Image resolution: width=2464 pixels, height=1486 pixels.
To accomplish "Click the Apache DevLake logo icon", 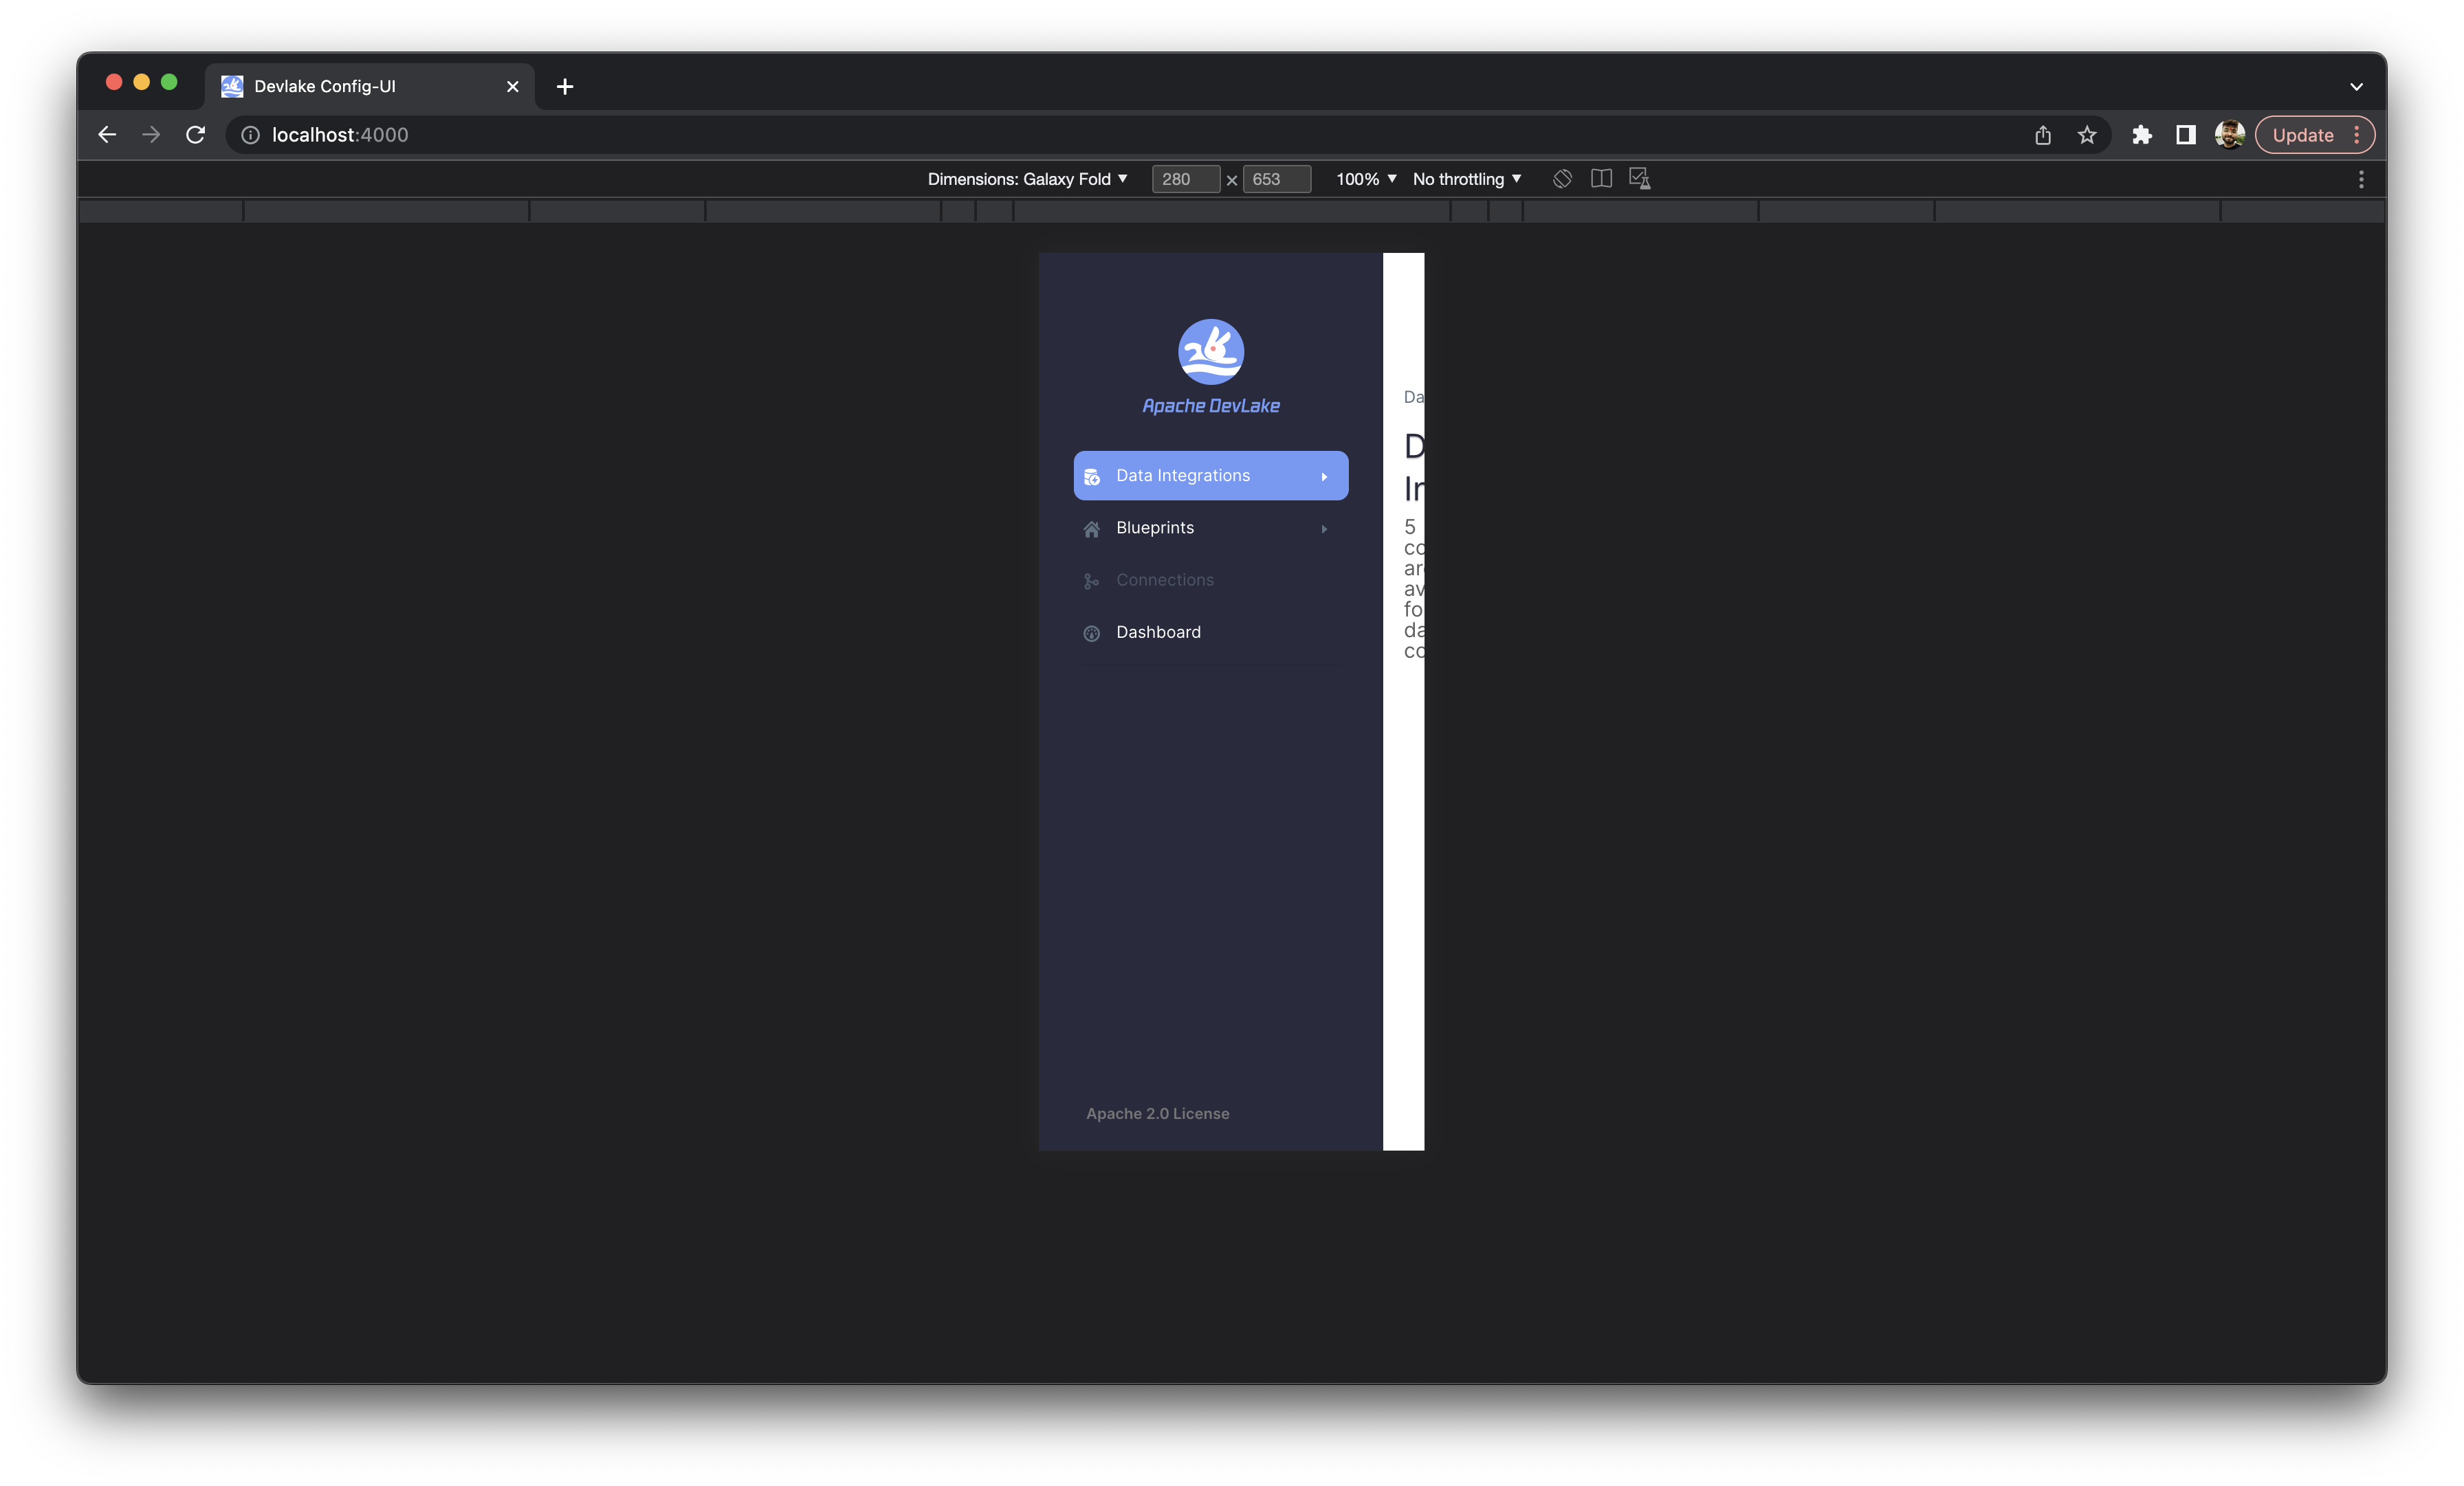I will pyautogui.click(x=1210, y=352).
